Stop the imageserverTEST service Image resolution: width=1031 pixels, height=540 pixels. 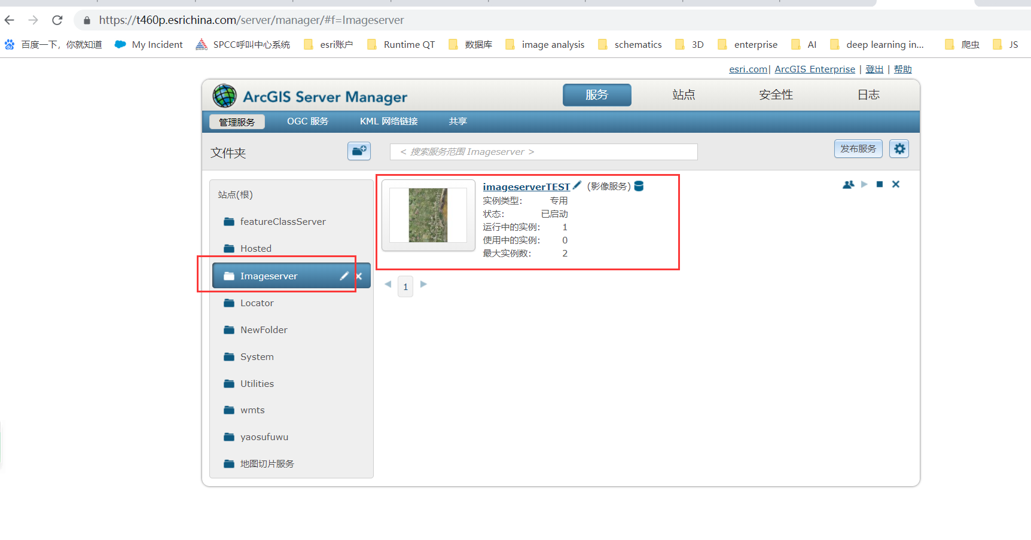point(879,184)
